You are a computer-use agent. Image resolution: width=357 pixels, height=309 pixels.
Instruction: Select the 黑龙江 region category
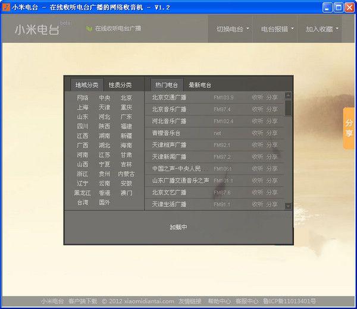(83, 193)
